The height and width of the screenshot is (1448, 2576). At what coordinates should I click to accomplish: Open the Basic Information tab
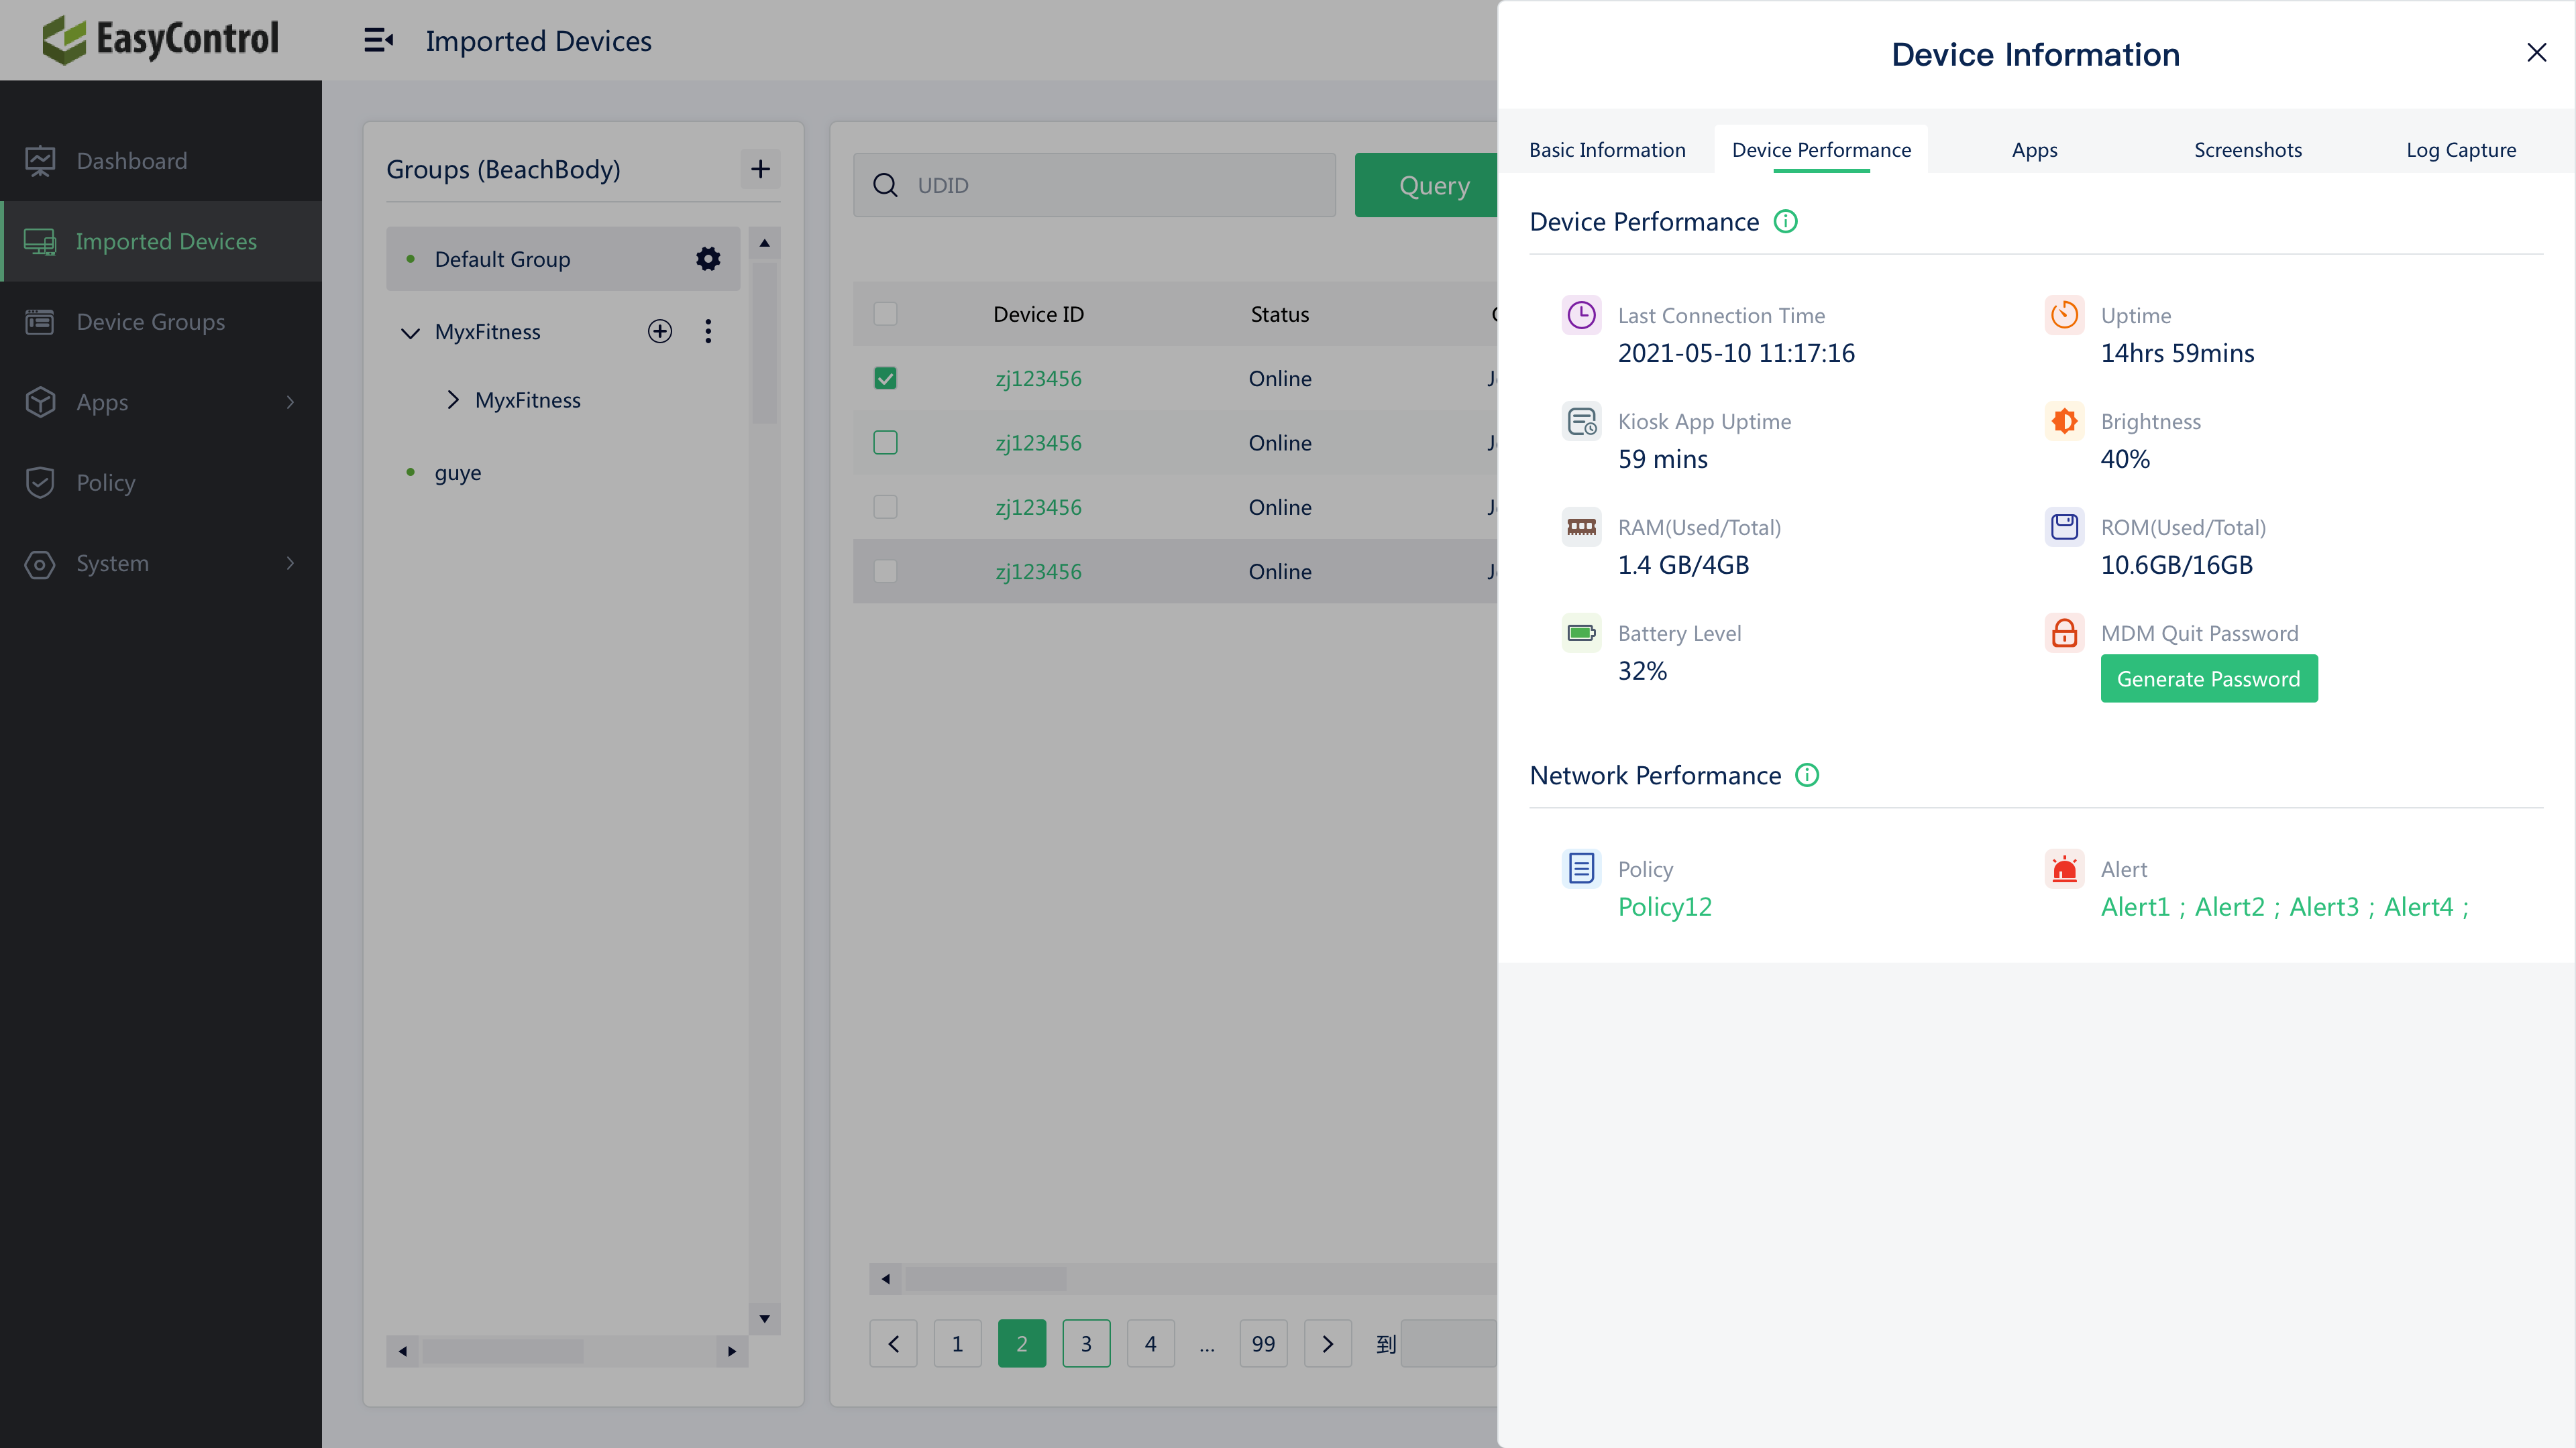click(x=1607, y=149)
